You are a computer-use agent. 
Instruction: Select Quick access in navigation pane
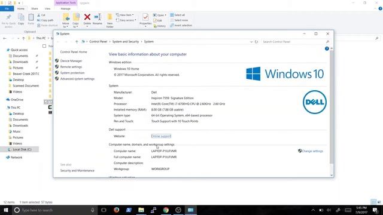point(19,50)
